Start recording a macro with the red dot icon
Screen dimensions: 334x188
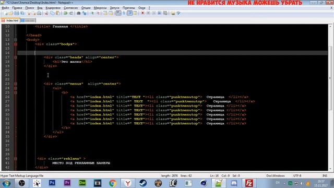tap(142, 13)
